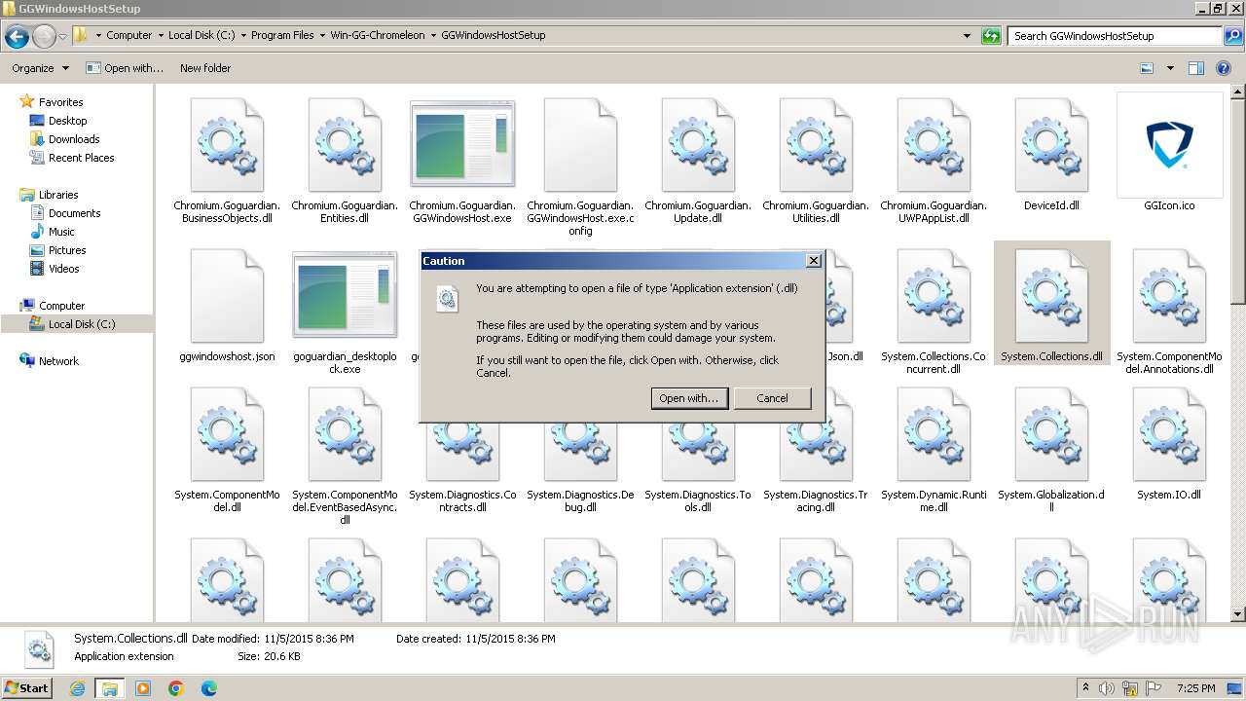Select System.Collections.dll file icon
Viewport: 1246px width, 701px height.
pyautogui.click(x=1051, y=296)
